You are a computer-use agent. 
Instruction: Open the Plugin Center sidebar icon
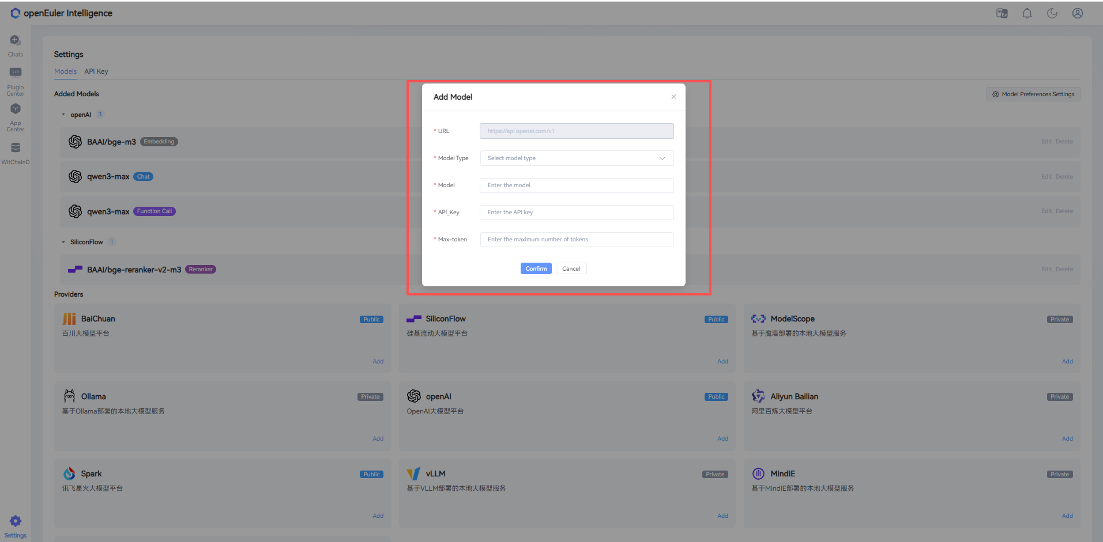pos(16,73)
